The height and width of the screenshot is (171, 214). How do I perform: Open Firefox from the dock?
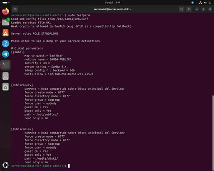(5, 11)
